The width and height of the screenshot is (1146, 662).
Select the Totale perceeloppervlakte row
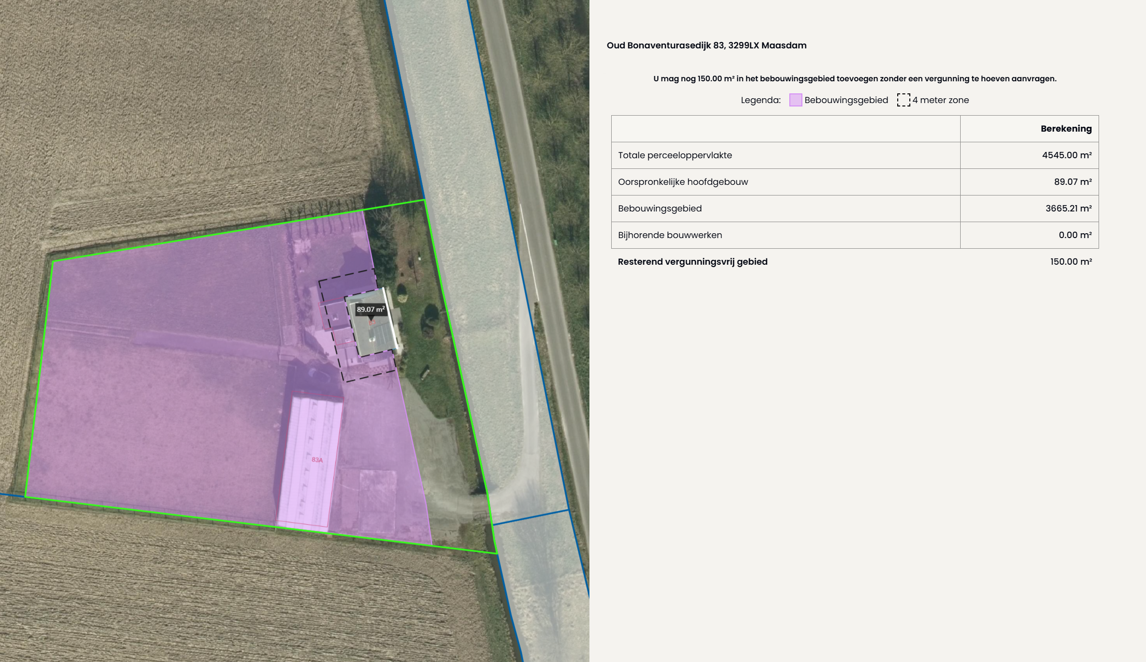pos(675,155)
